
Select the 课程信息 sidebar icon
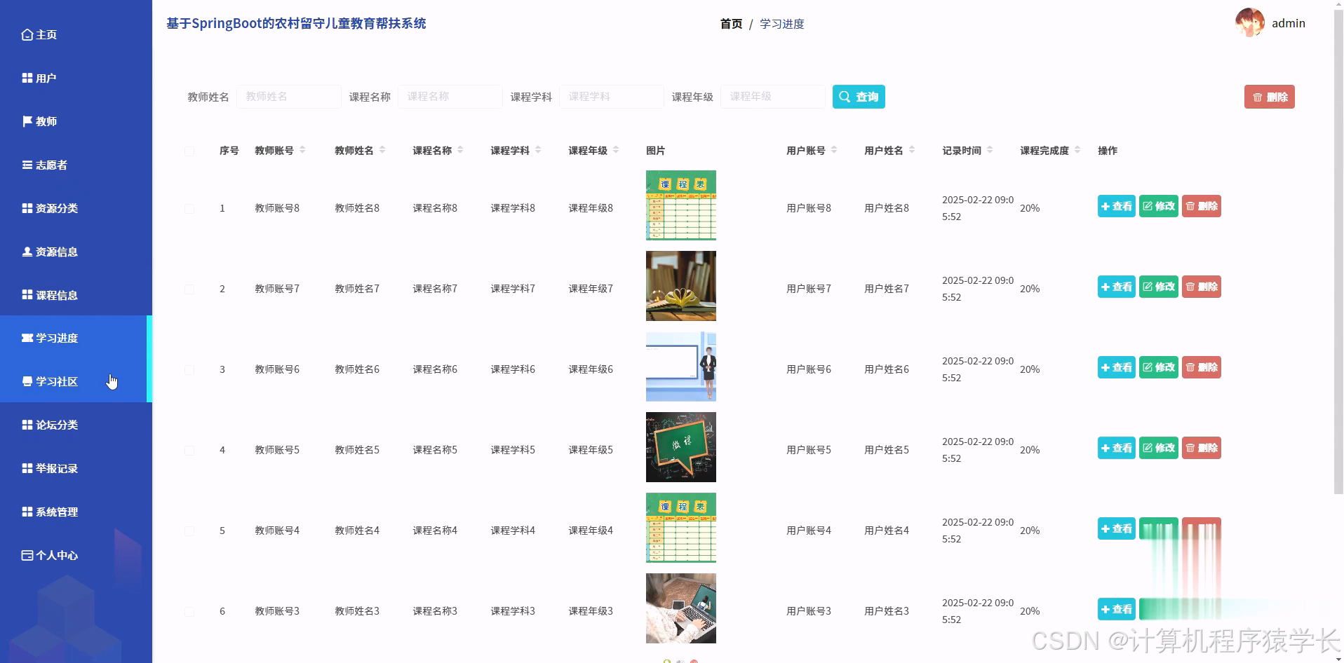click(x=28, y=294)
